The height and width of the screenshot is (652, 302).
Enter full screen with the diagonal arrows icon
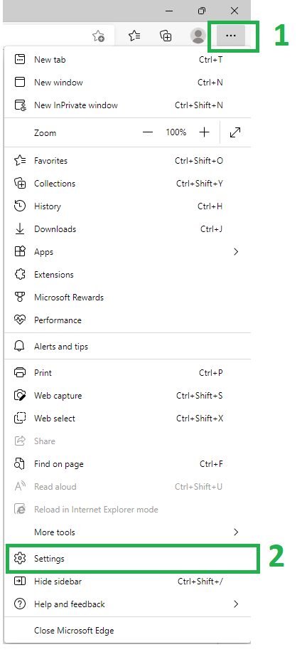(235, 132)
